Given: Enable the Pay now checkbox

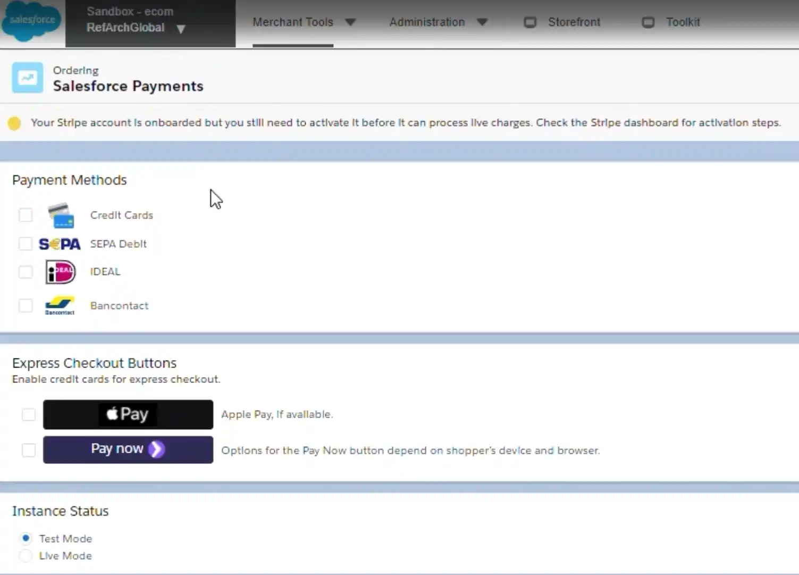Looking at the screenshot, I should click(29, 450).
